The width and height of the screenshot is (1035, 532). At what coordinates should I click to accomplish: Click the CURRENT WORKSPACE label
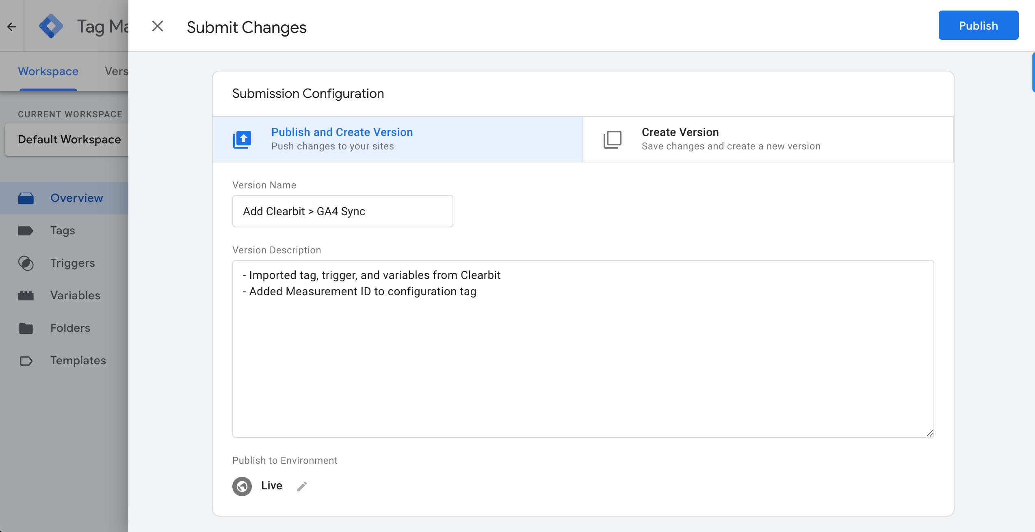[x=70, y=115]
